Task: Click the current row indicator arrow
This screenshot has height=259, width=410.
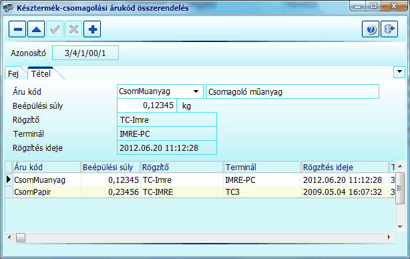Action: coord(9,180)
